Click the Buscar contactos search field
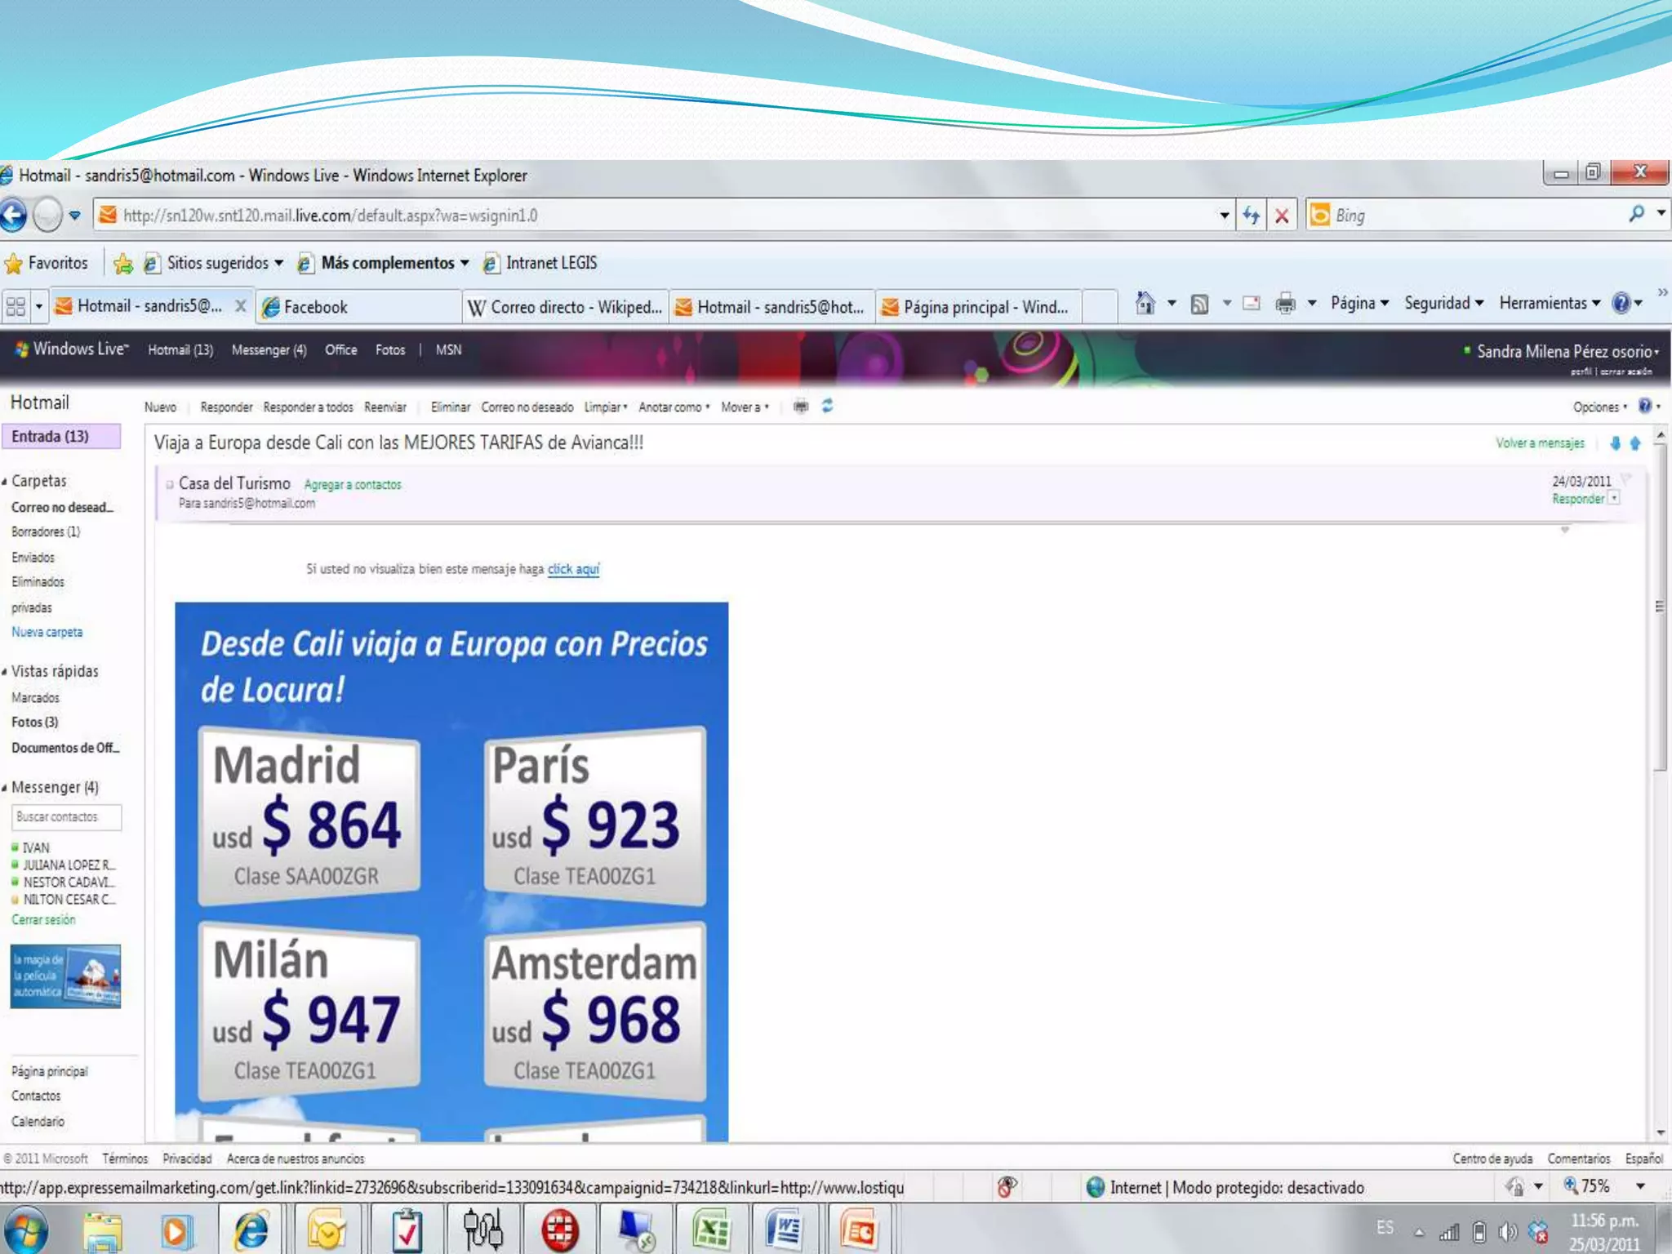 click(x=66, y=817)
